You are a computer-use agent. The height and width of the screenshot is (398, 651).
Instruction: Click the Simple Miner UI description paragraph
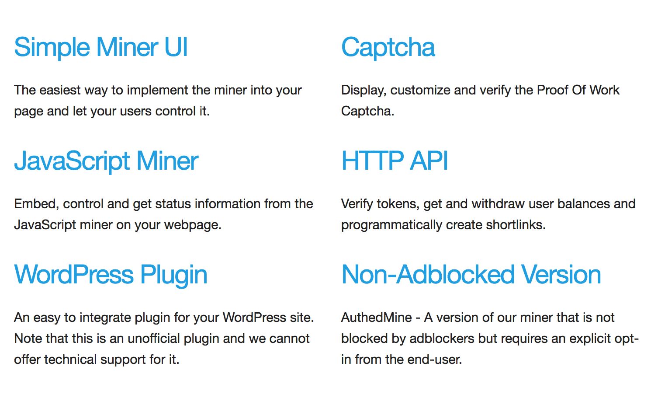158,101
